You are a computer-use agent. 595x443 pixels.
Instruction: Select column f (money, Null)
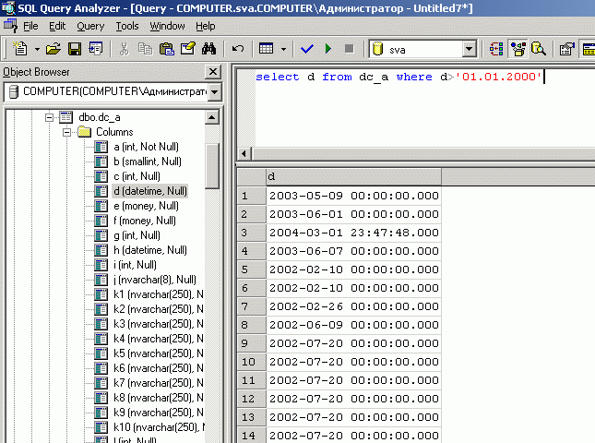[145, 221]
